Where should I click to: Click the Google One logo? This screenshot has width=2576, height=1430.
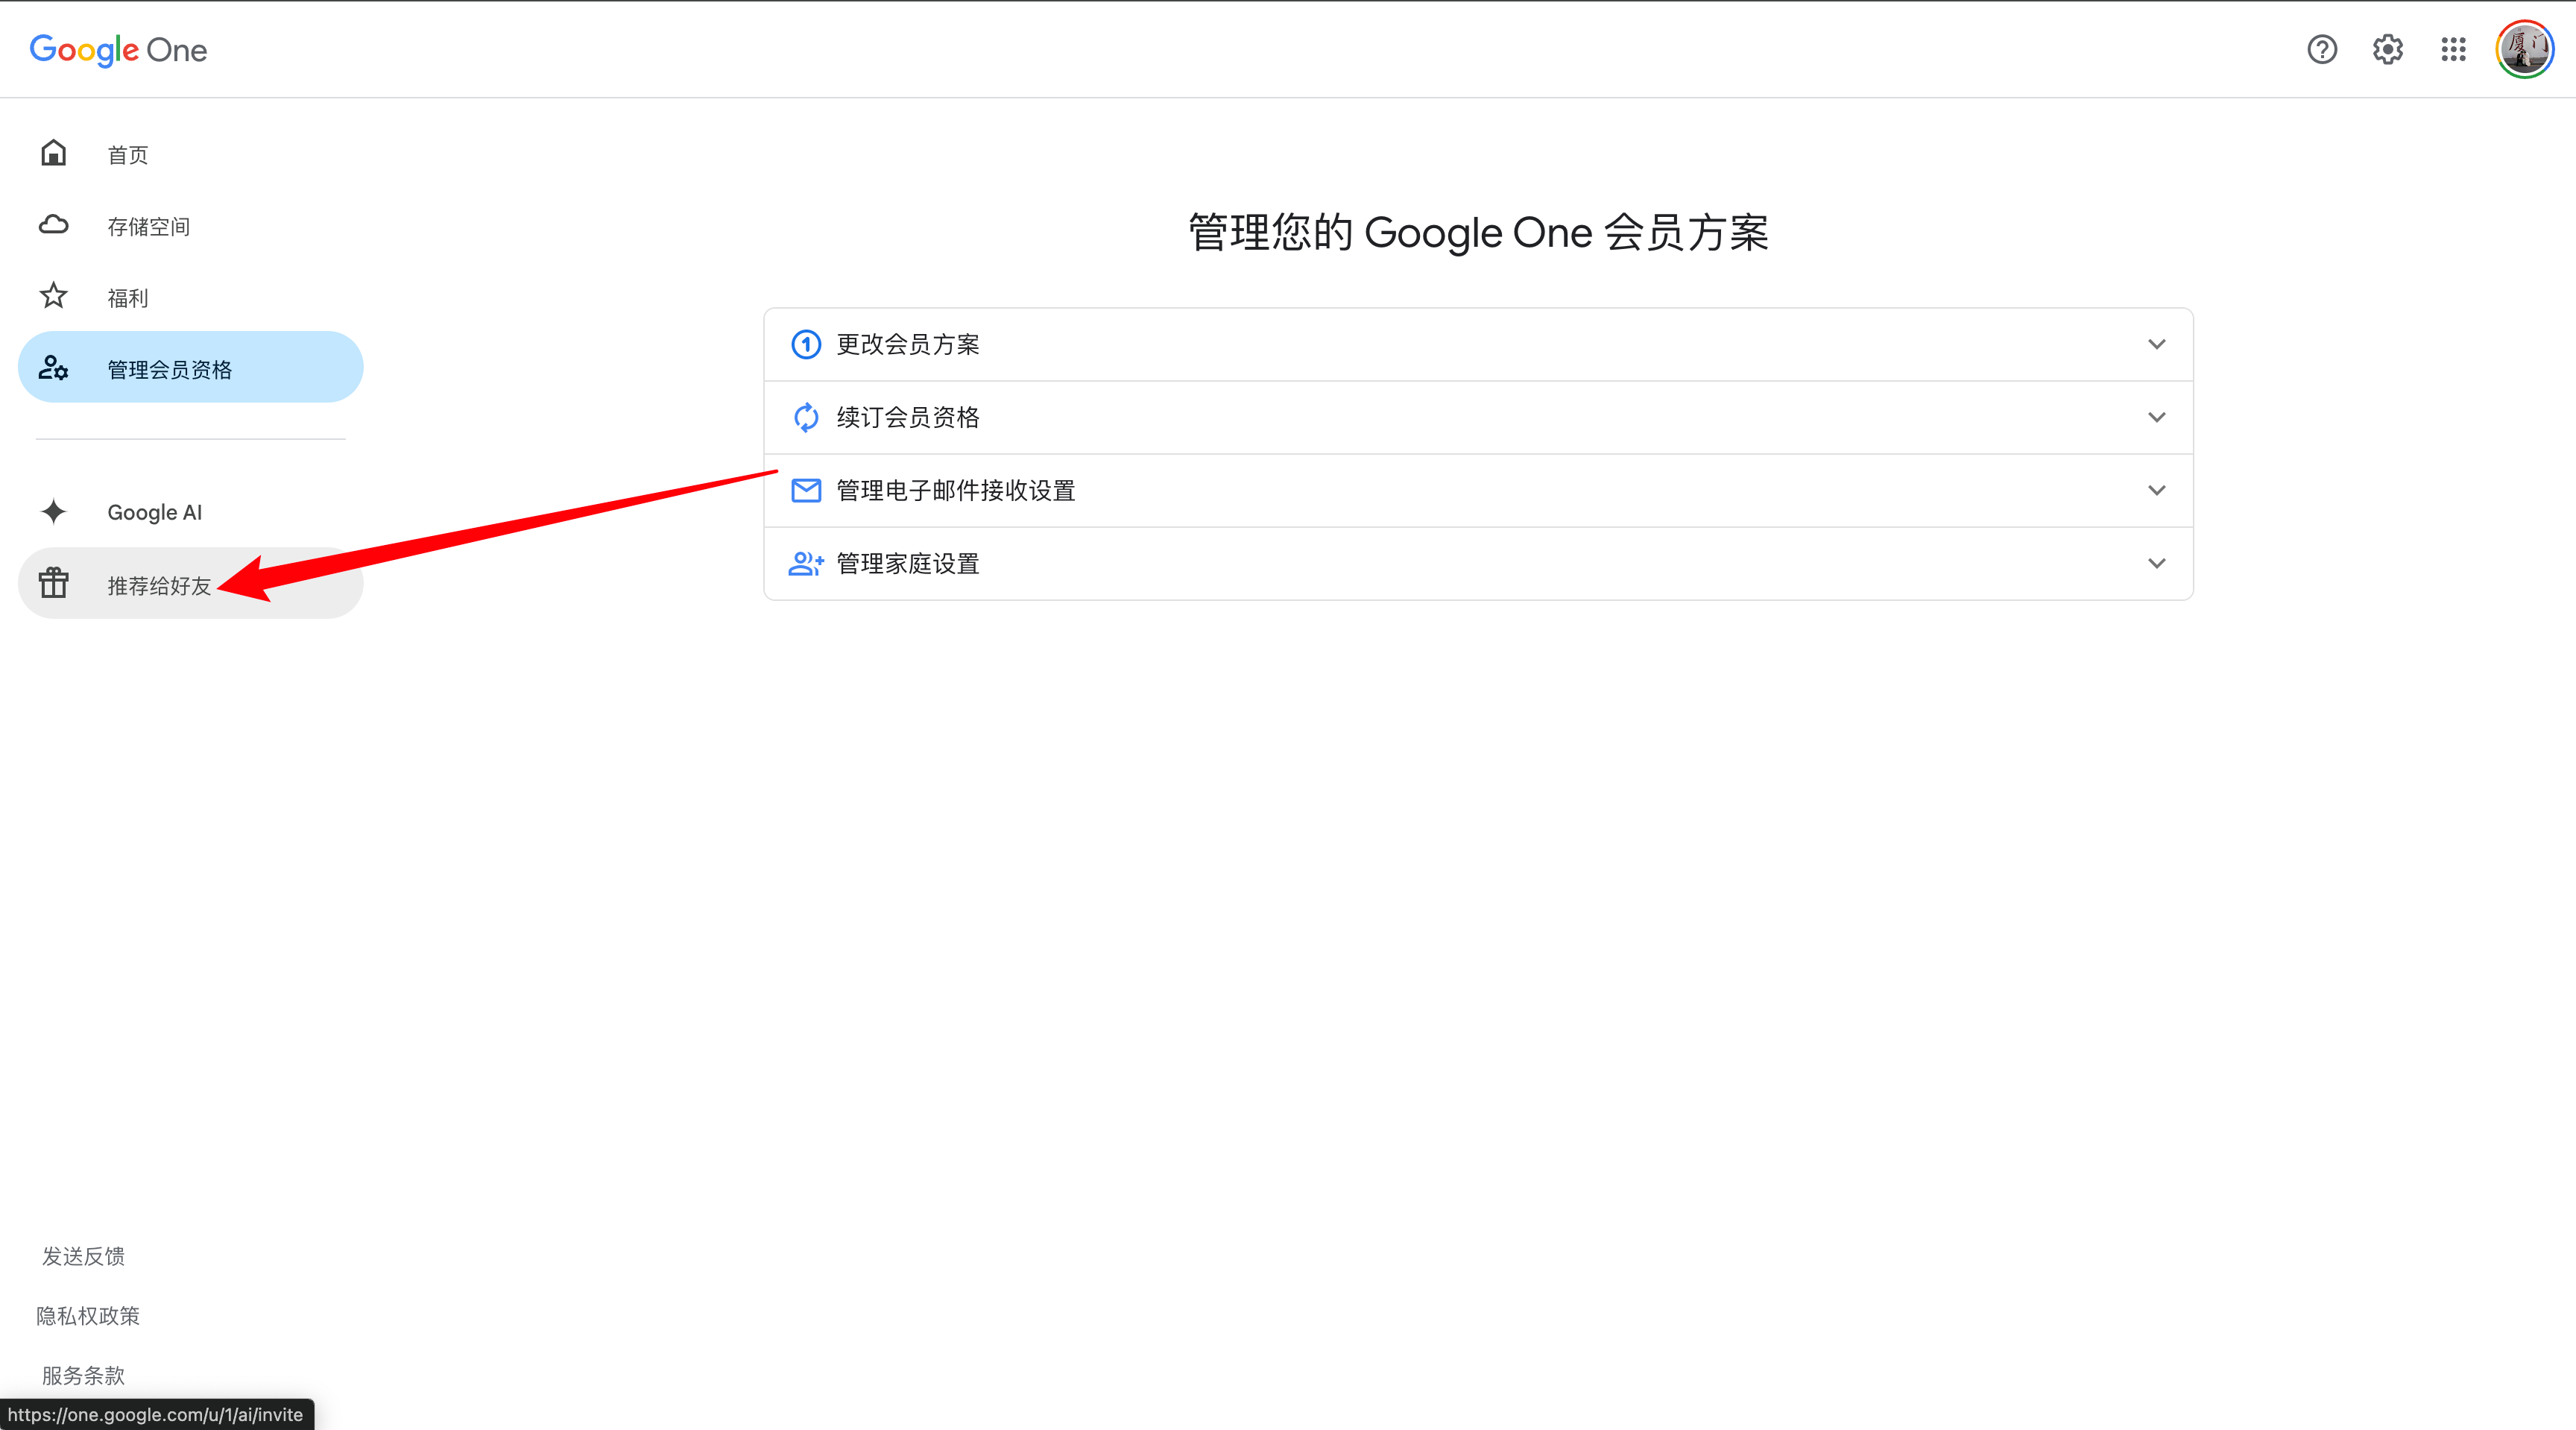tap(118, 50)
